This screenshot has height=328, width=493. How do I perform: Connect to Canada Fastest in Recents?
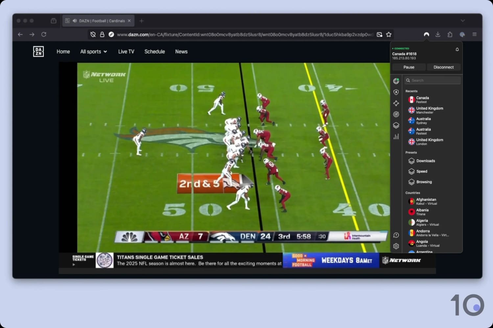coord(433,100)
